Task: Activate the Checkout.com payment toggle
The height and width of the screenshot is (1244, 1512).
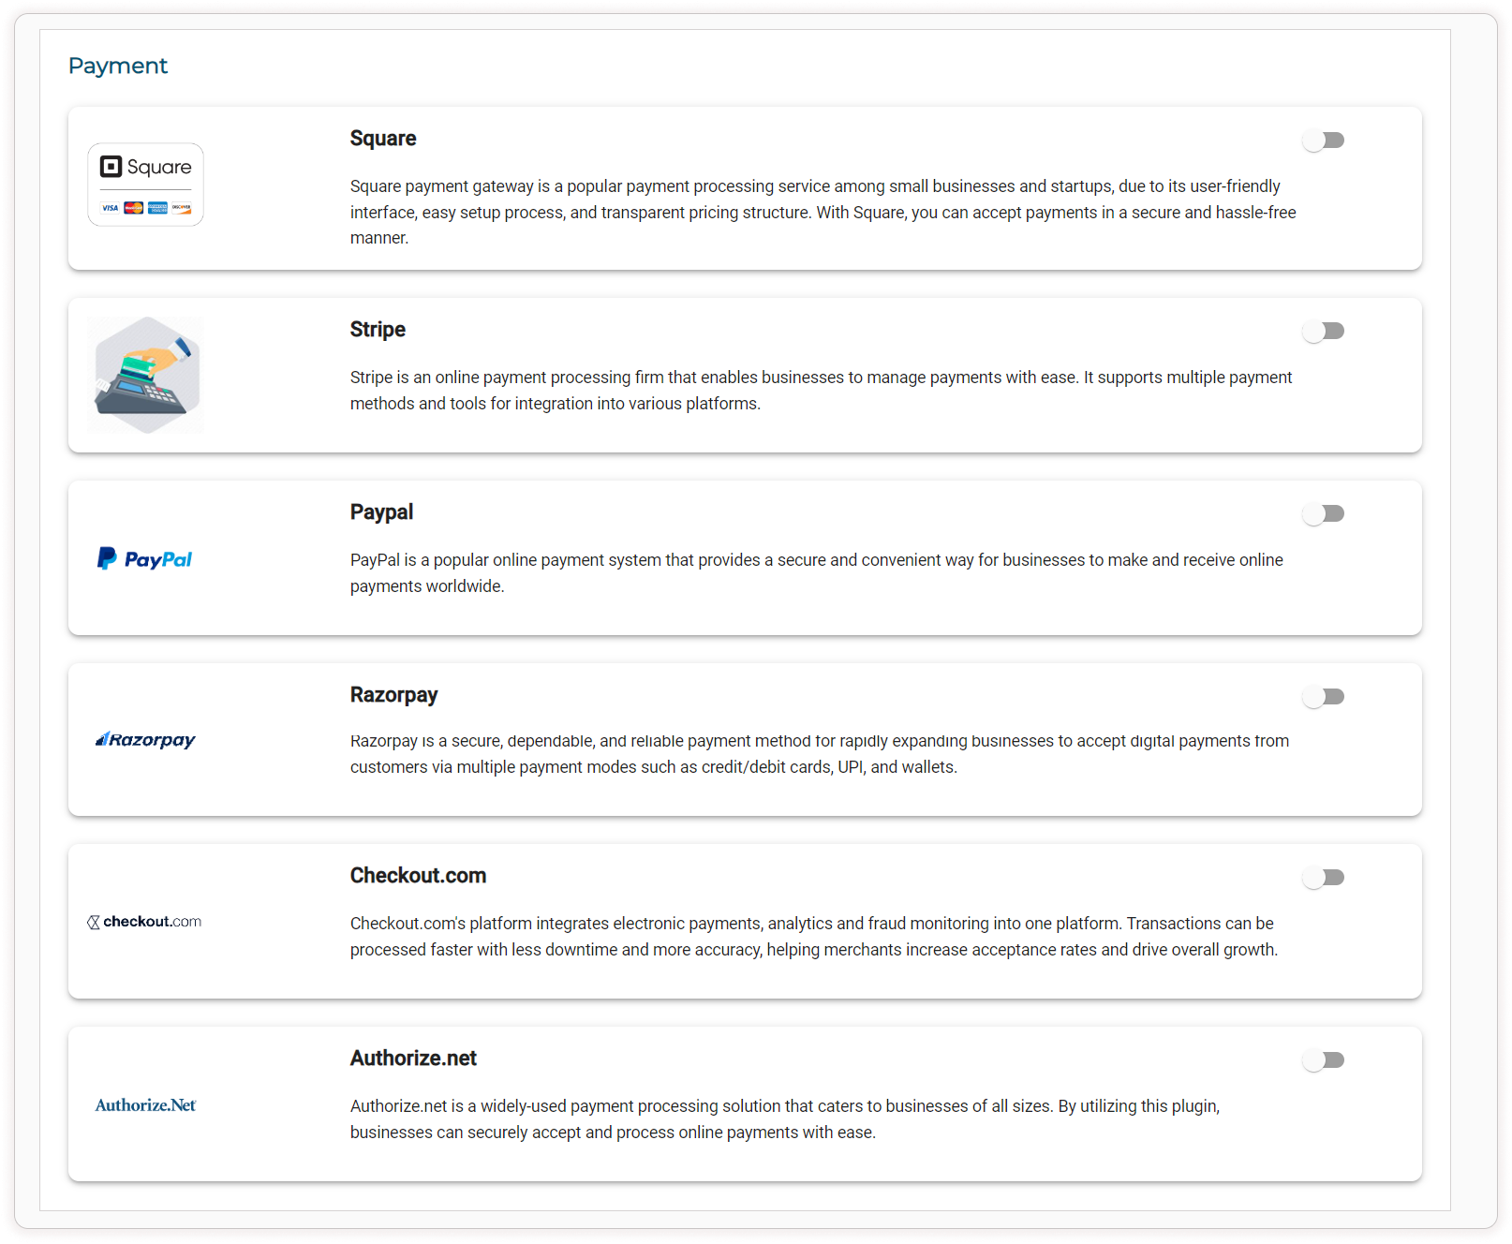Action: coord(1323,878)
